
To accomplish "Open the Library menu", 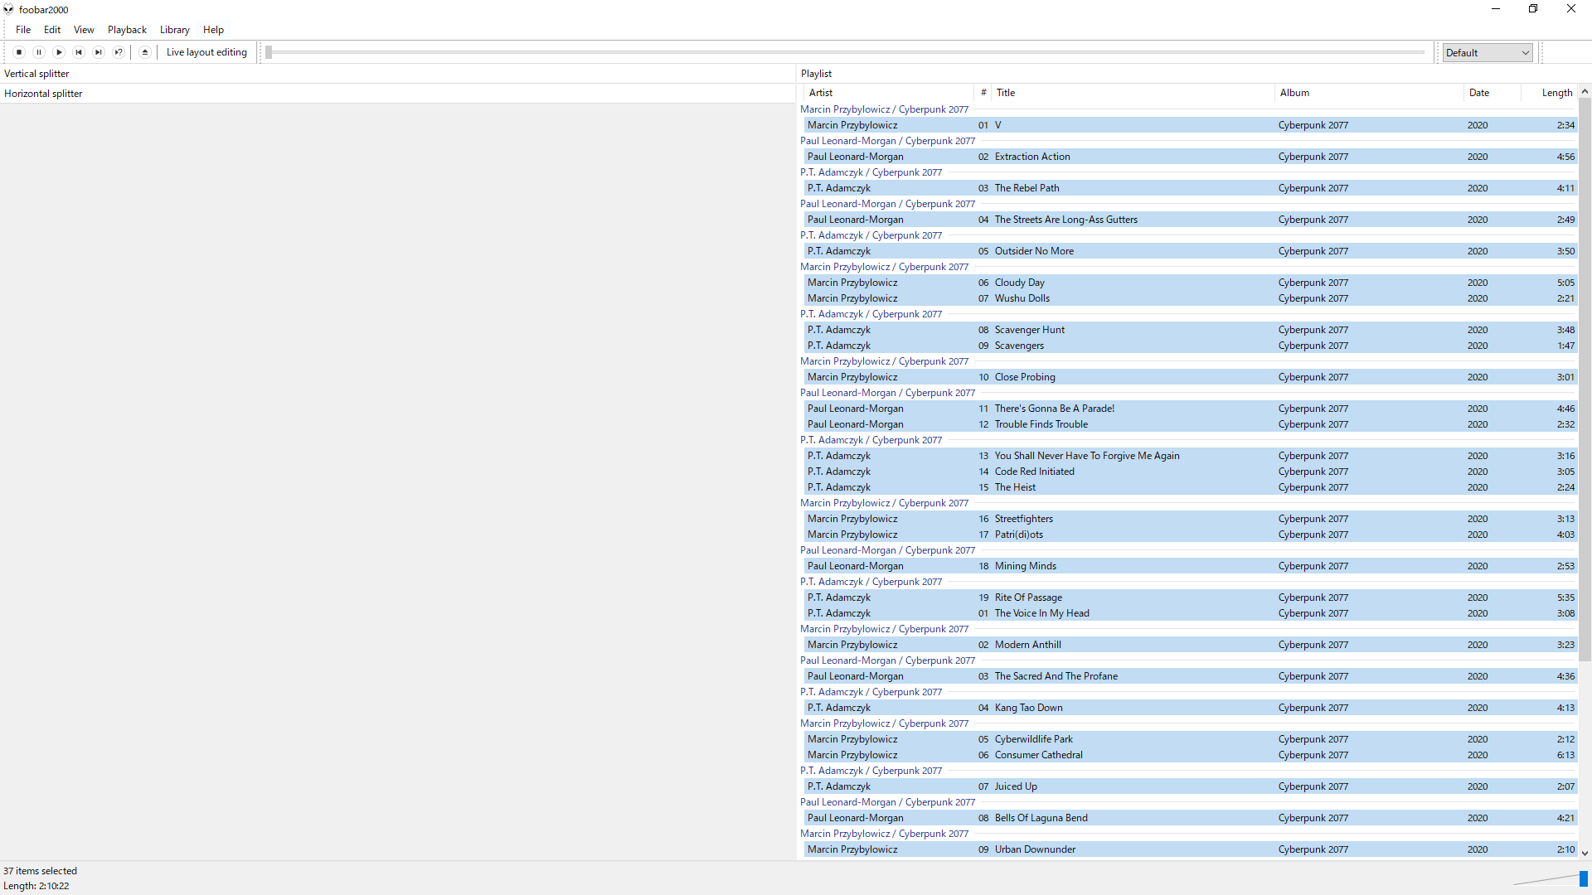I will (x=174, y=30).
